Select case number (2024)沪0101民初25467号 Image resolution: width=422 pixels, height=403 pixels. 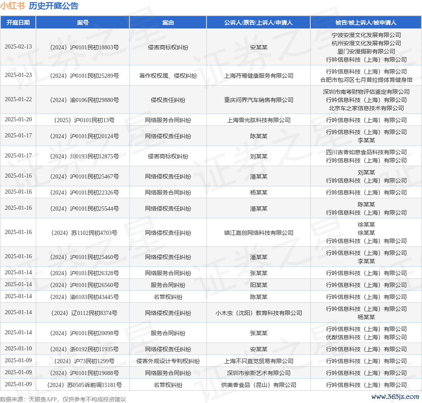coord(84,176)
